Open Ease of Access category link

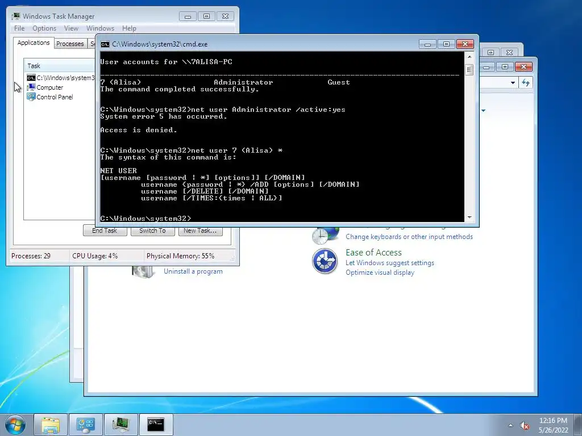(373, 253)
